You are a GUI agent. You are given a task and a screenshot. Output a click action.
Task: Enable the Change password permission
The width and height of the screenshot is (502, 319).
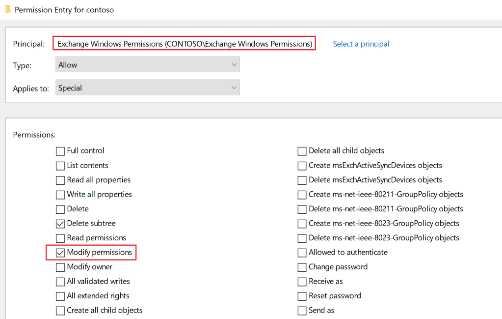tap(302, 267)
